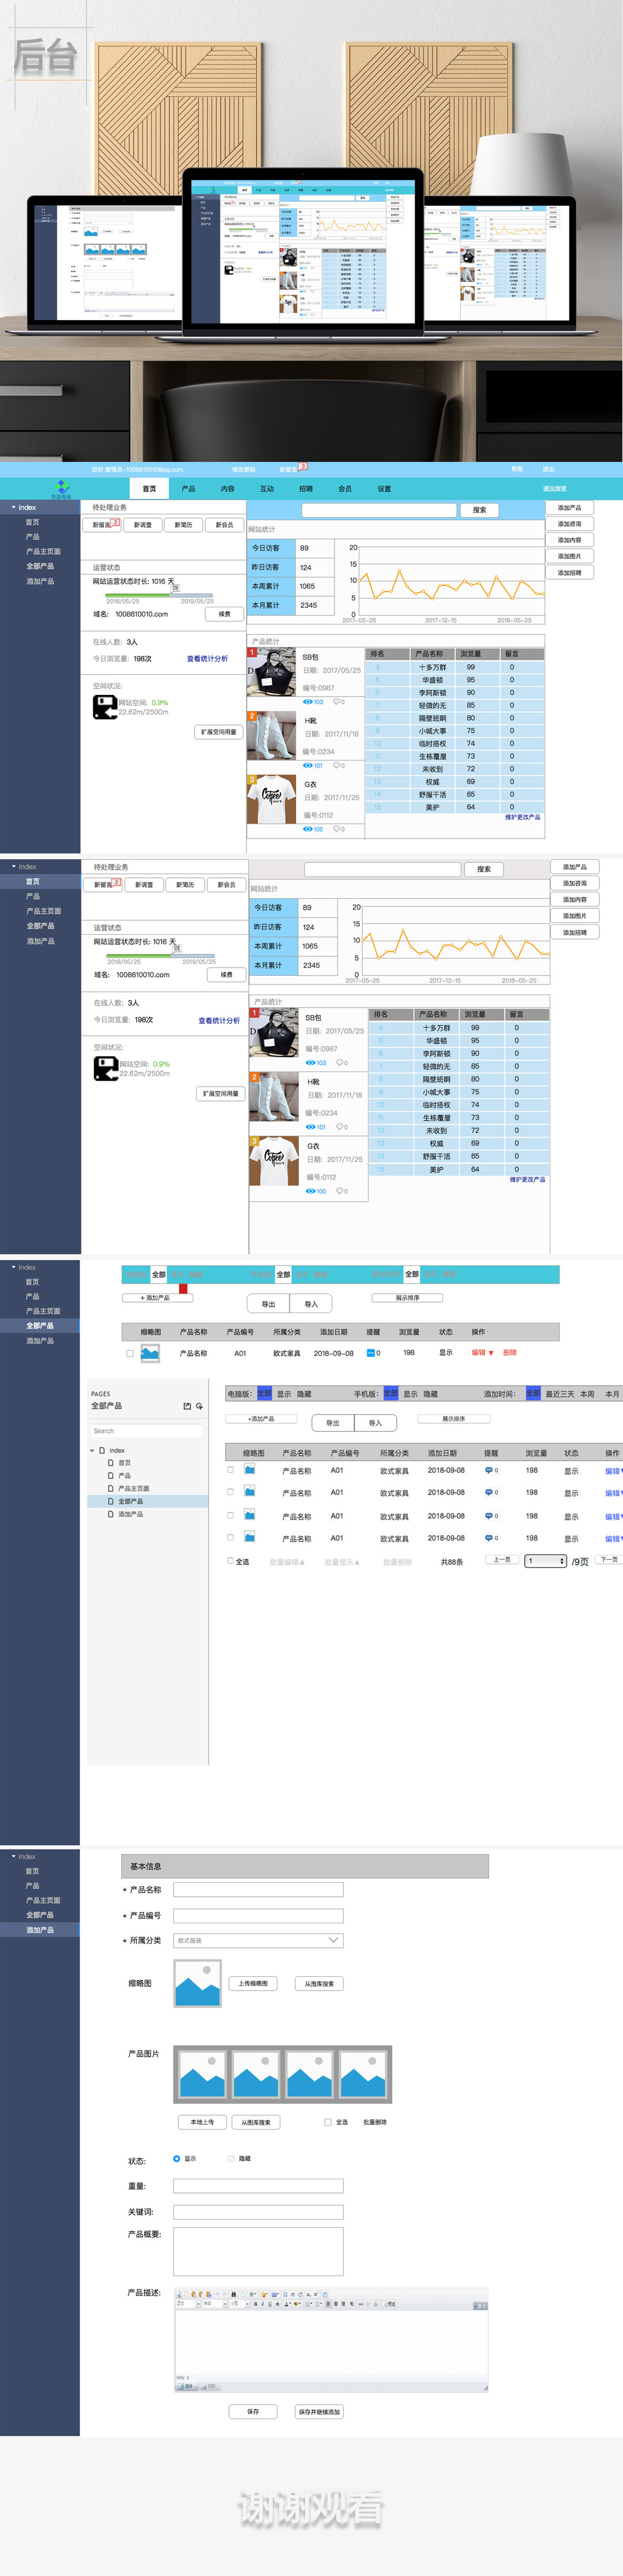Viewport: 623px width, 2576px height.
Task: Click the 本地上传 button
Action: click(202, 2122)
